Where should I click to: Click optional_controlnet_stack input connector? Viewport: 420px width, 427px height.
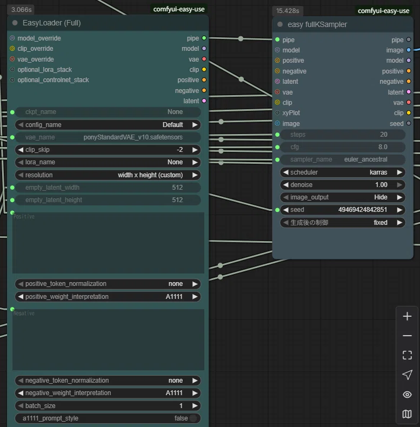(12, 80)
